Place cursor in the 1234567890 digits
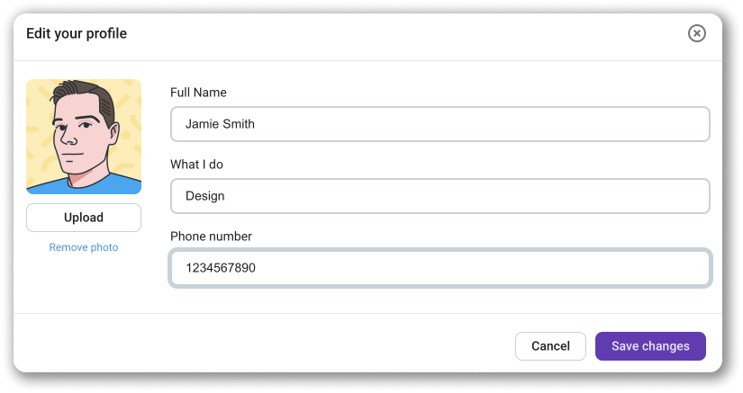Screen dimensions: 743x393 point(221,268)
